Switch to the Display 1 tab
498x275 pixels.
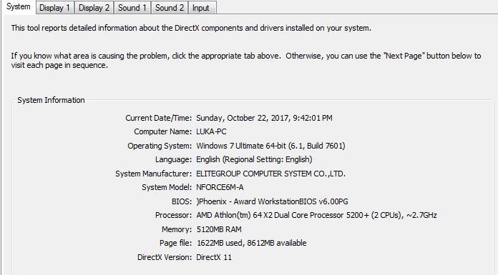(x=55, y=8)
